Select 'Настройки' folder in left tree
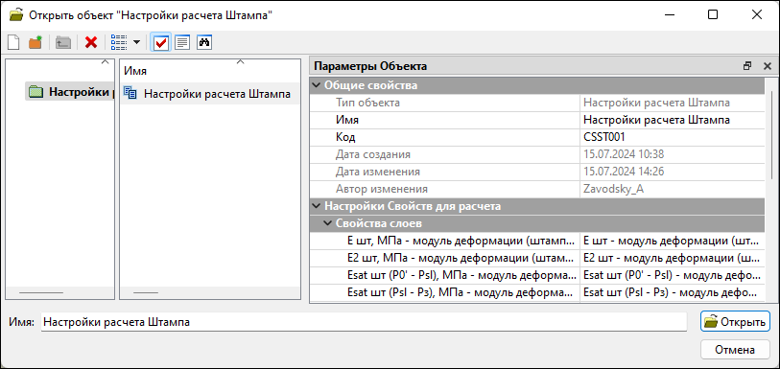 click(x=70, y=92)
